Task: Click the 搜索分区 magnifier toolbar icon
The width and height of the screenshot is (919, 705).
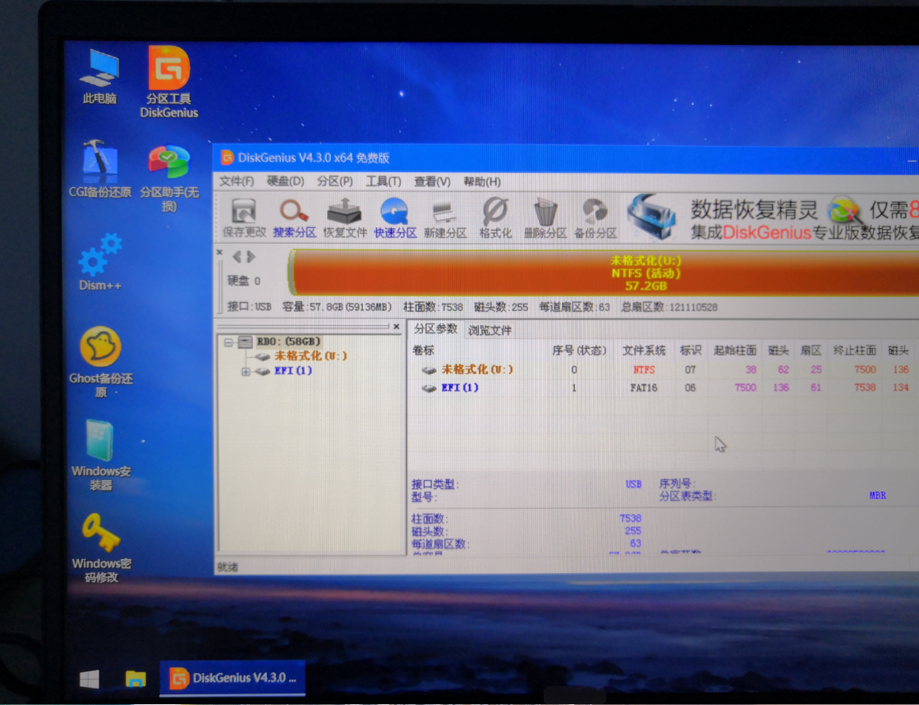Action: pos(294,217)
